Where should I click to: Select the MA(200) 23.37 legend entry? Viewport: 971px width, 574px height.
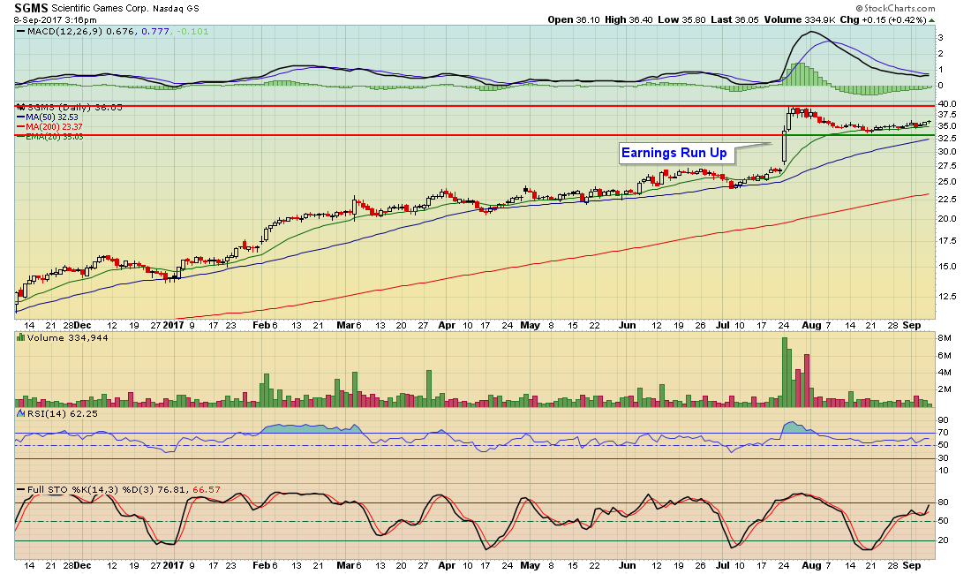coord(54,127)
